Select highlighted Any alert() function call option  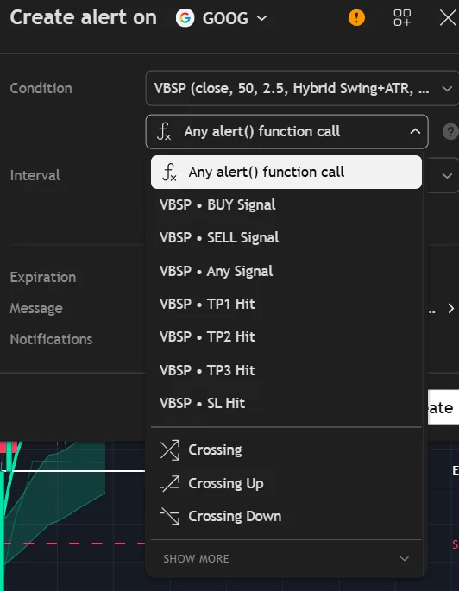coord(286,173)
